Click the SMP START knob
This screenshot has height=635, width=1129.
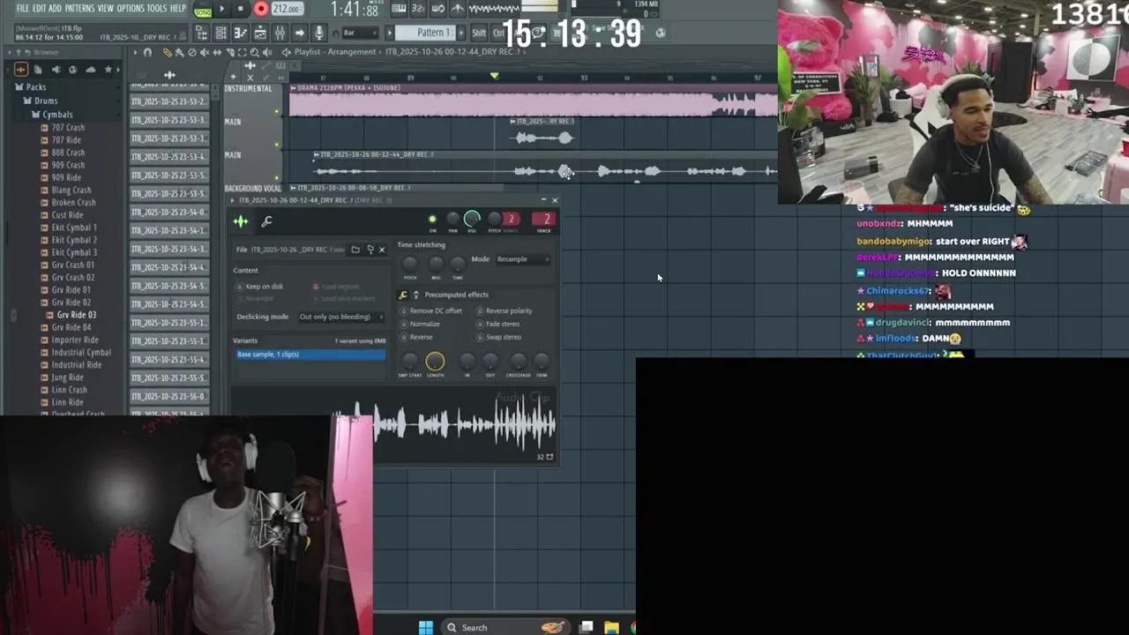click(x=409, y=361)
